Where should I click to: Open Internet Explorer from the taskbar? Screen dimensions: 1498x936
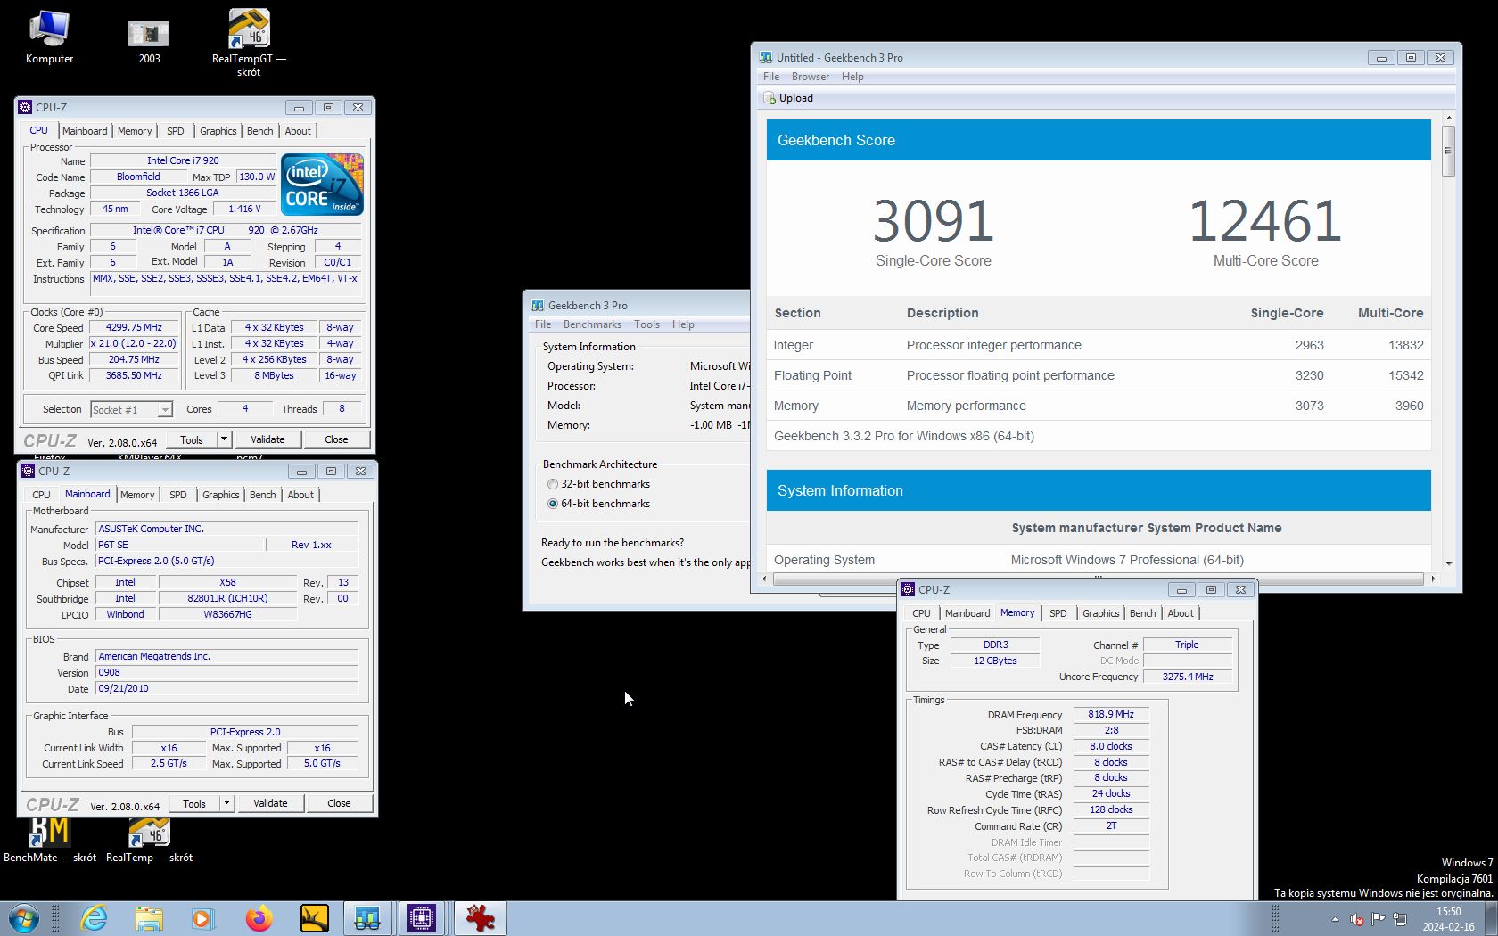coord(94,918)
